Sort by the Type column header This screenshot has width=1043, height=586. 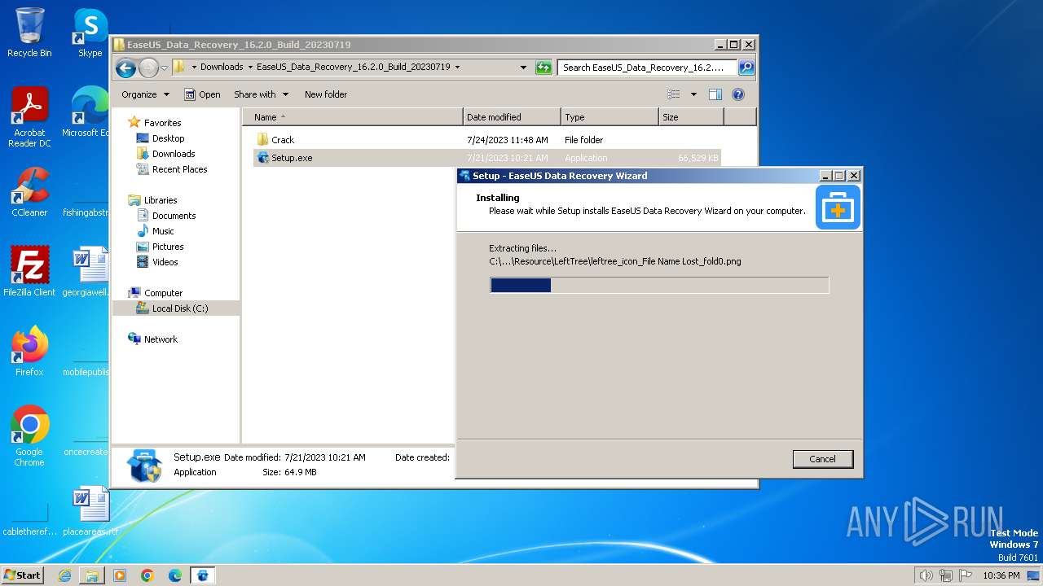(x=610, y=117)
